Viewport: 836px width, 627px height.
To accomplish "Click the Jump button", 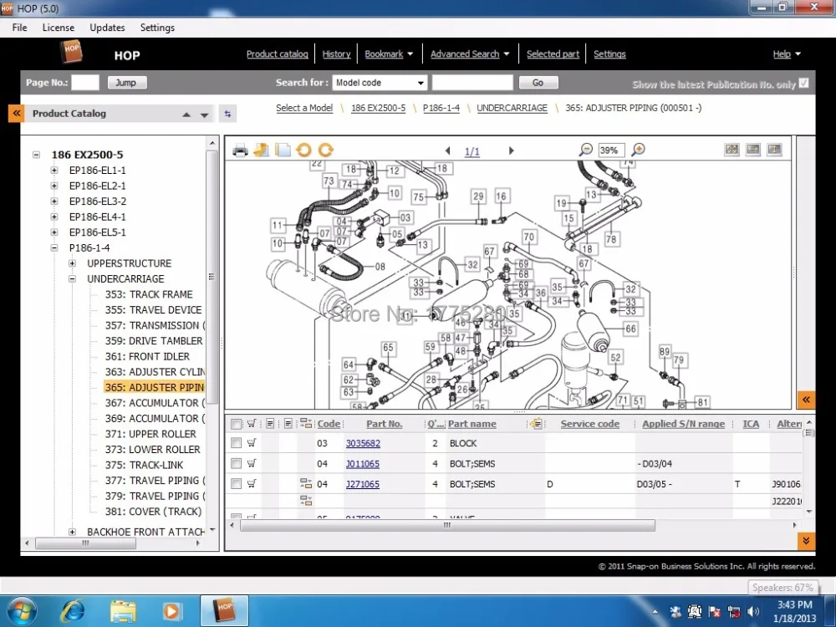I will click(x=127, y=83).
